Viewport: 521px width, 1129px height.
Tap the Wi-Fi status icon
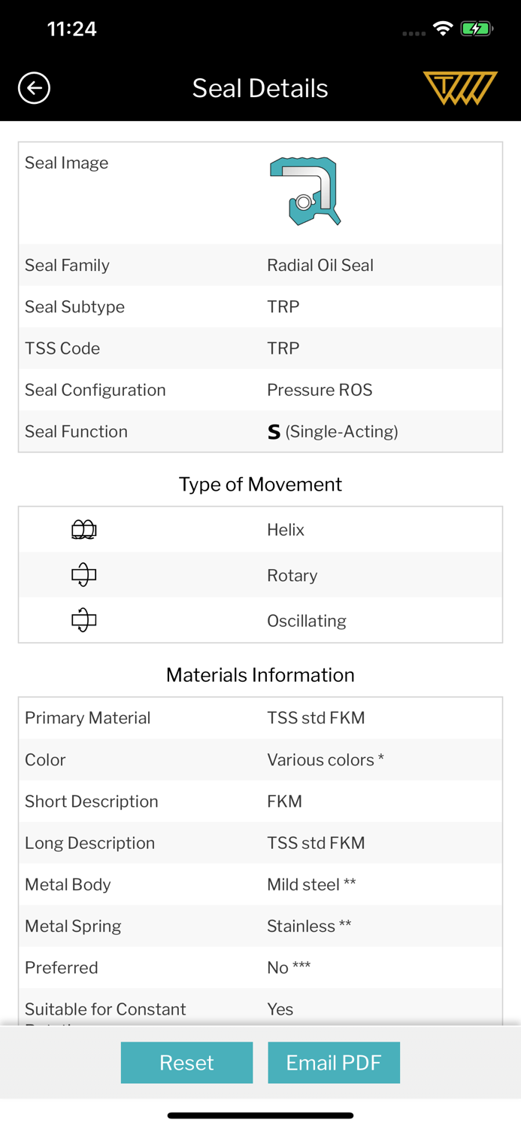[443, 29]
